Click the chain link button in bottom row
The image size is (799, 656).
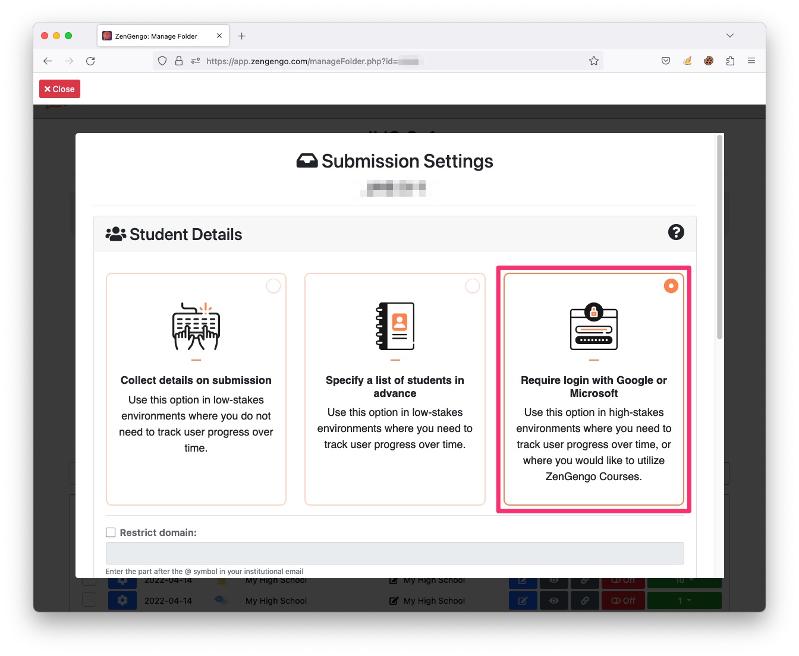(585, 600)
